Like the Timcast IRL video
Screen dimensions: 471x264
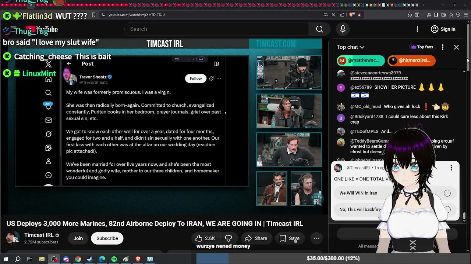206,238
